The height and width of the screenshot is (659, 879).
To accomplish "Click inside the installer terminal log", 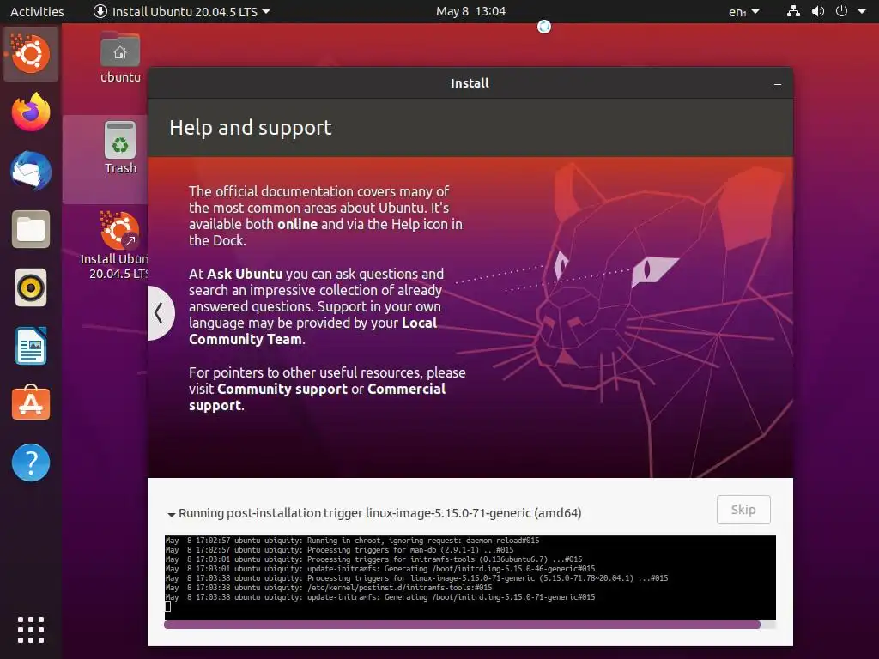I will [470, 577].
